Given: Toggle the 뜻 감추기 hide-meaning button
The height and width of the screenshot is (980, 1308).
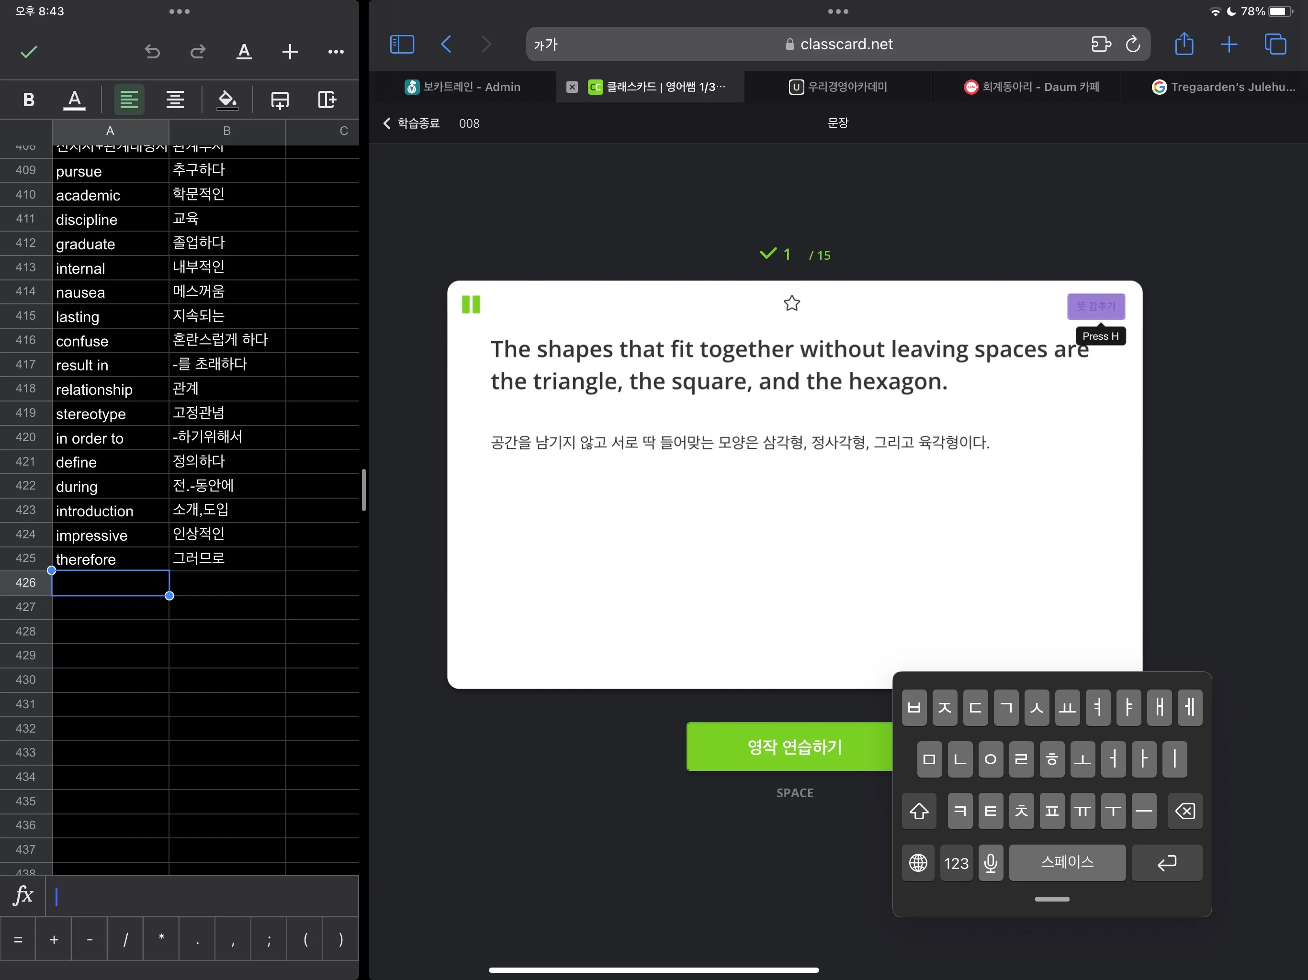Looking at the screenshot, I should 1095,306.
